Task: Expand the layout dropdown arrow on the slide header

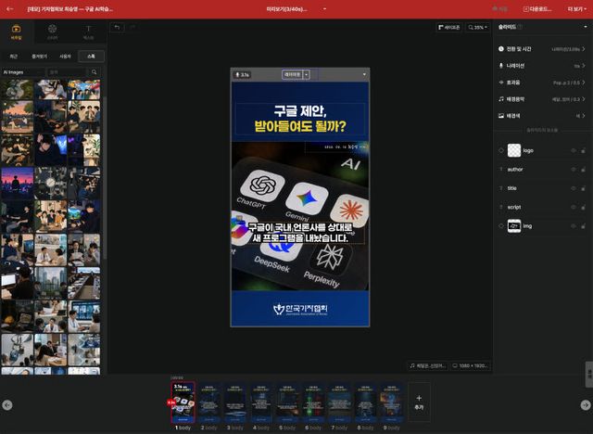Action: point(307,74)
